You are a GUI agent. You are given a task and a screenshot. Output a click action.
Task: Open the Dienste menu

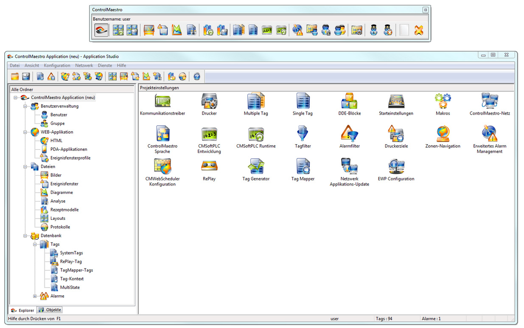click(x=105, y=65)
